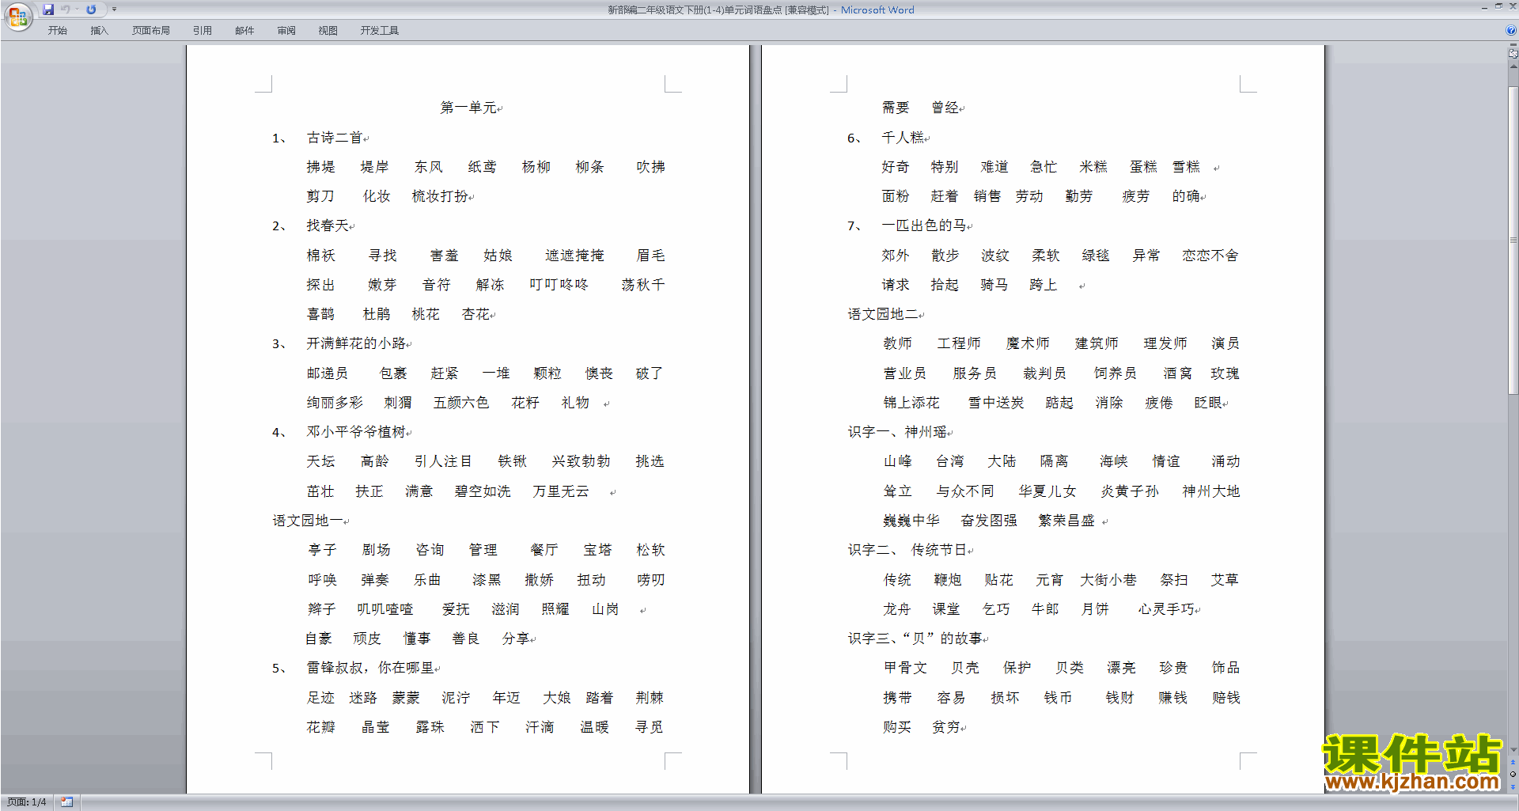Image resolution: width=1519 pixels, height=811 pixels.
Task: Click the word 繁荣昌盛
Action: [1066, 521]
